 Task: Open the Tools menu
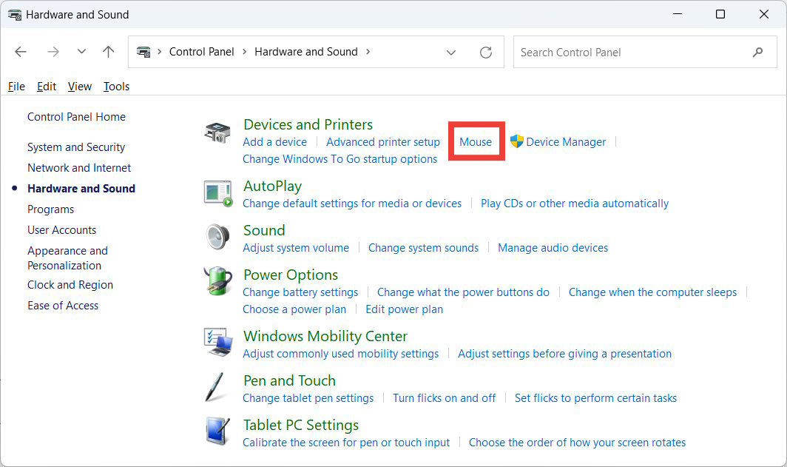pos(116,87)
